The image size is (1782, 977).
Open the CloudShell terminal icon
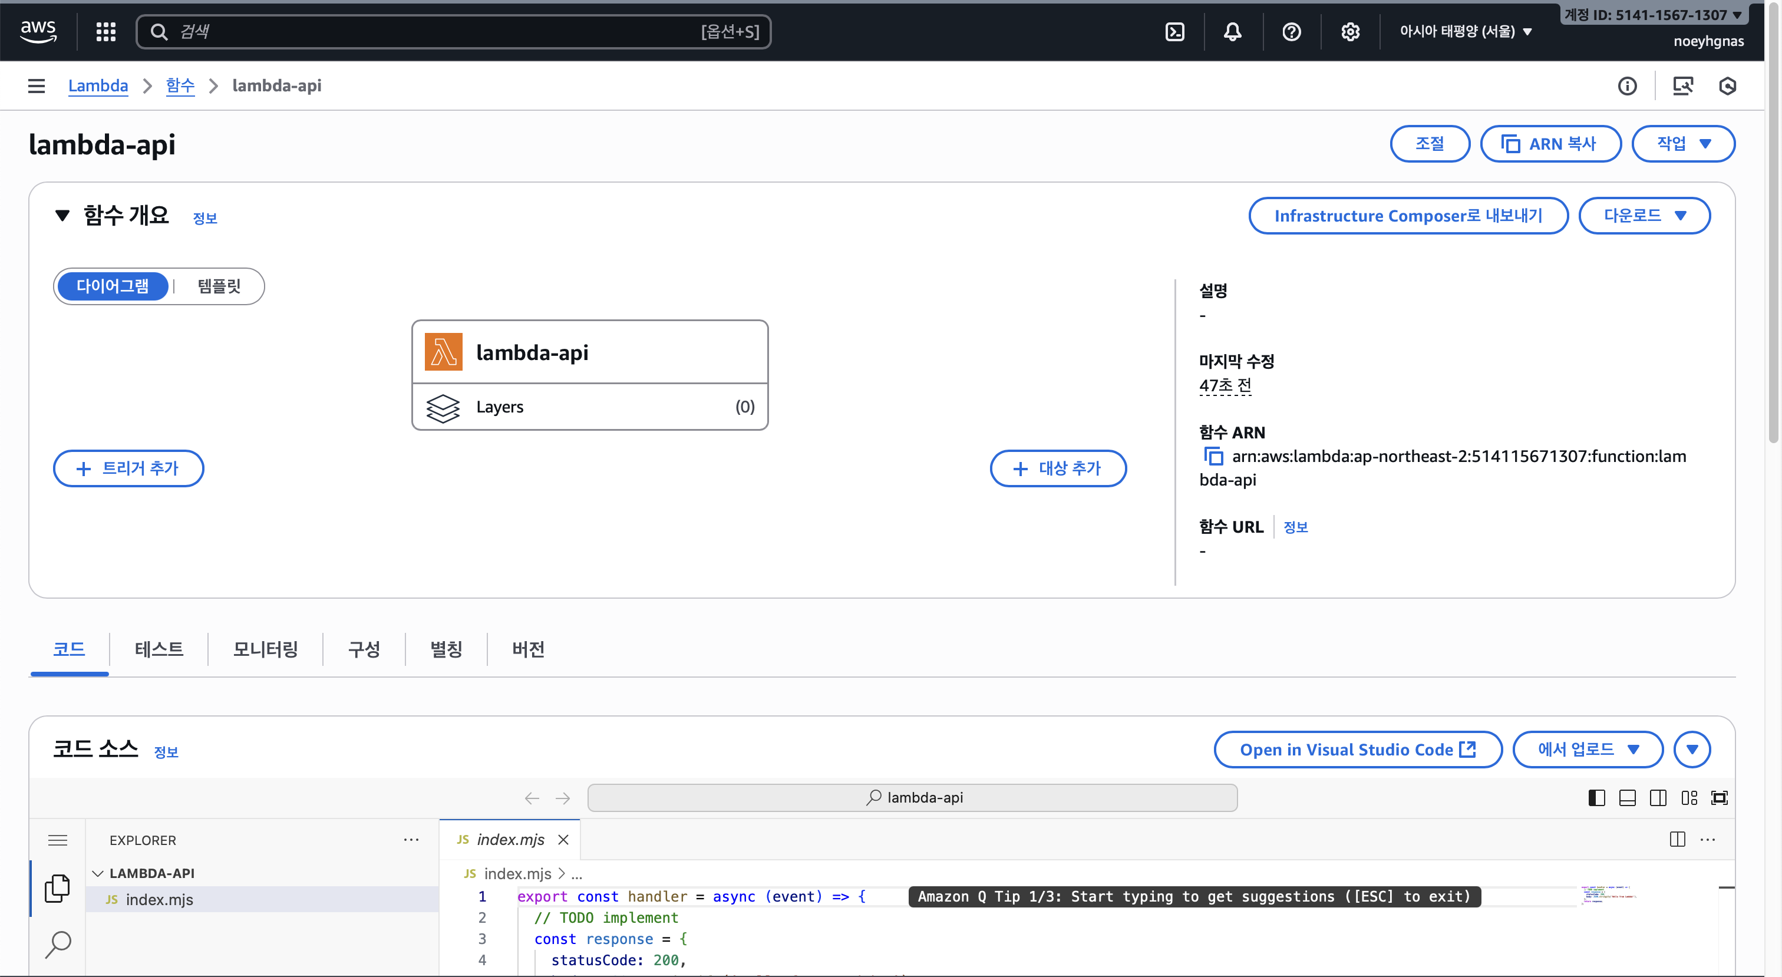[x=1174, y=32]
